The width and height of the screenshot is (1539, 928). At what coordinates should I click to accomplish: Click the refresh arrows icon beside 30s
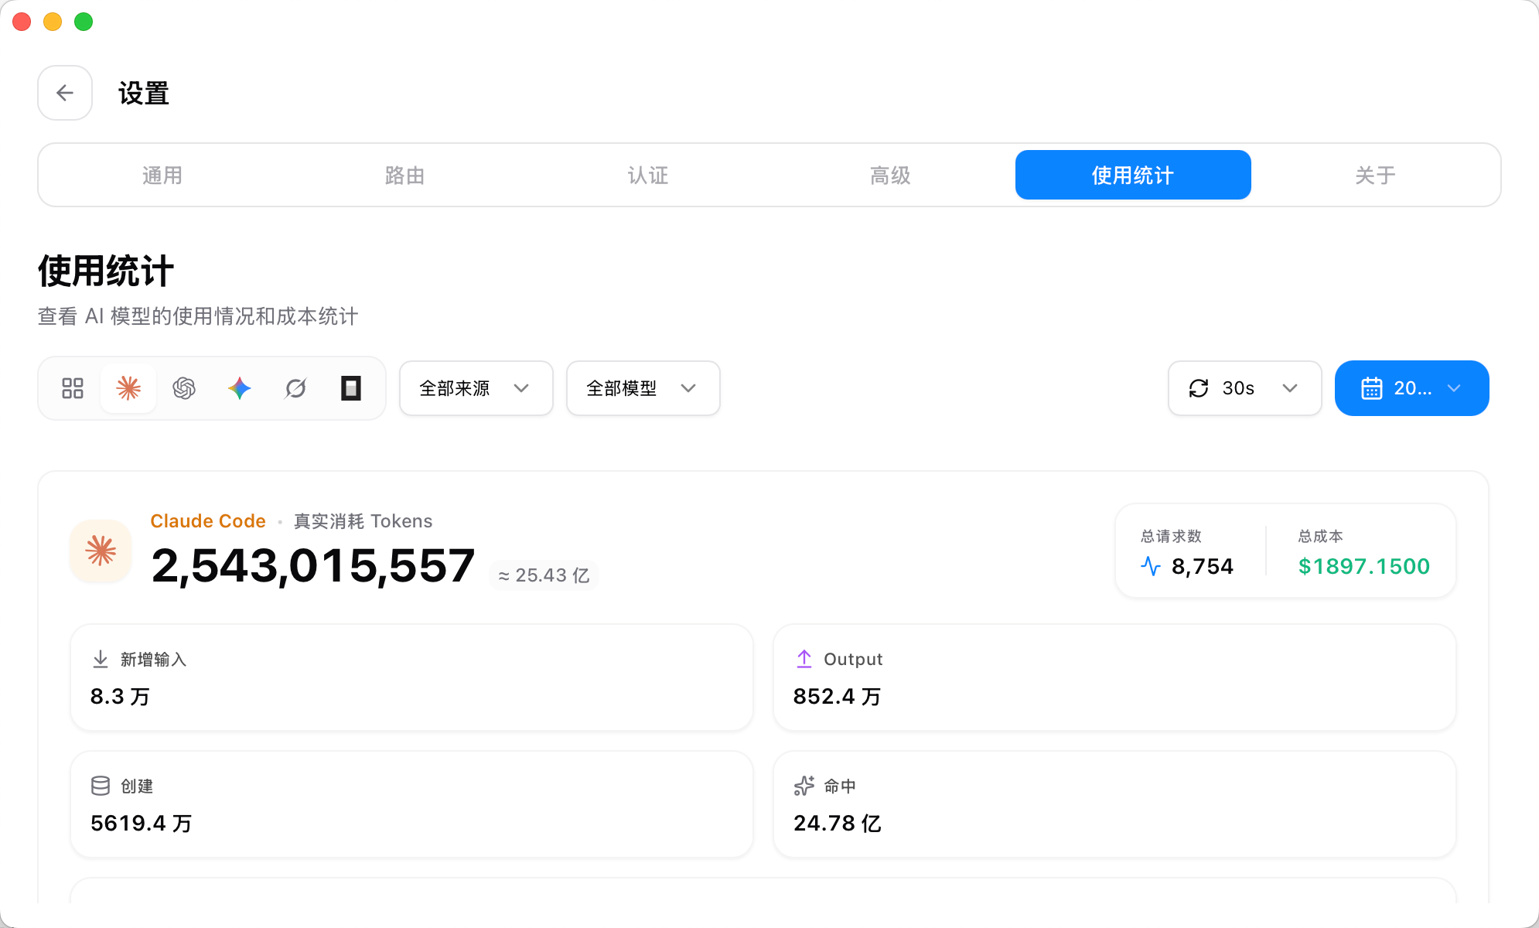coord(1199,388)
